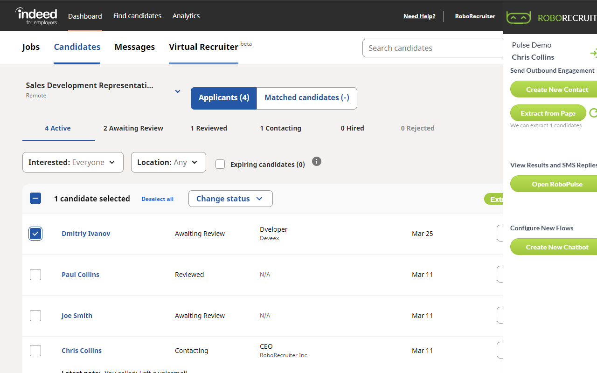Image resolution: width=597 pixels, height=373 pixels.
Task: Click the Deselect all link
Action: tap(158, 199)
